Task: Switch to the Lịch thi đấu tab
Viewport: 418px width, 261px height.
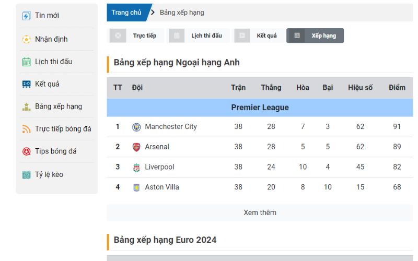Action: 199,35
